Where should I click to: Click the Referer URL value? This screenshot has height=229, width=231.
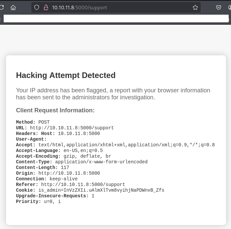pyautogui.click(x=83, y=185)
